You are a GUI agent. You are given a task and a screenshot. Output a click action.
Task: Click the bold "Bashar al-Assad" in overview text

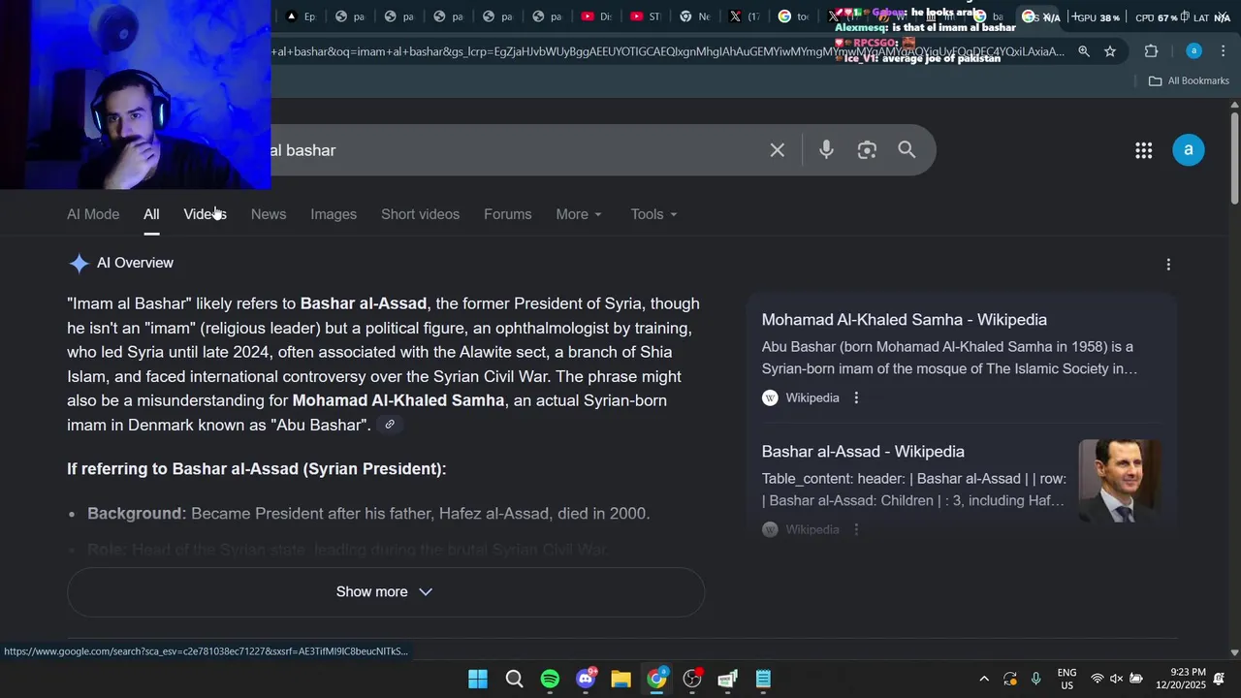(364, 303)
